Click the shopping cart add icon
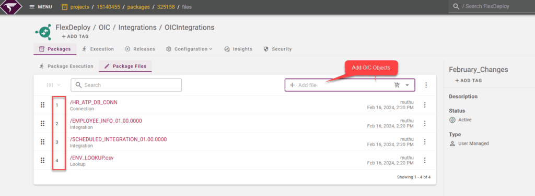Viewport: 535px width, 196px height. pos(397,85)
